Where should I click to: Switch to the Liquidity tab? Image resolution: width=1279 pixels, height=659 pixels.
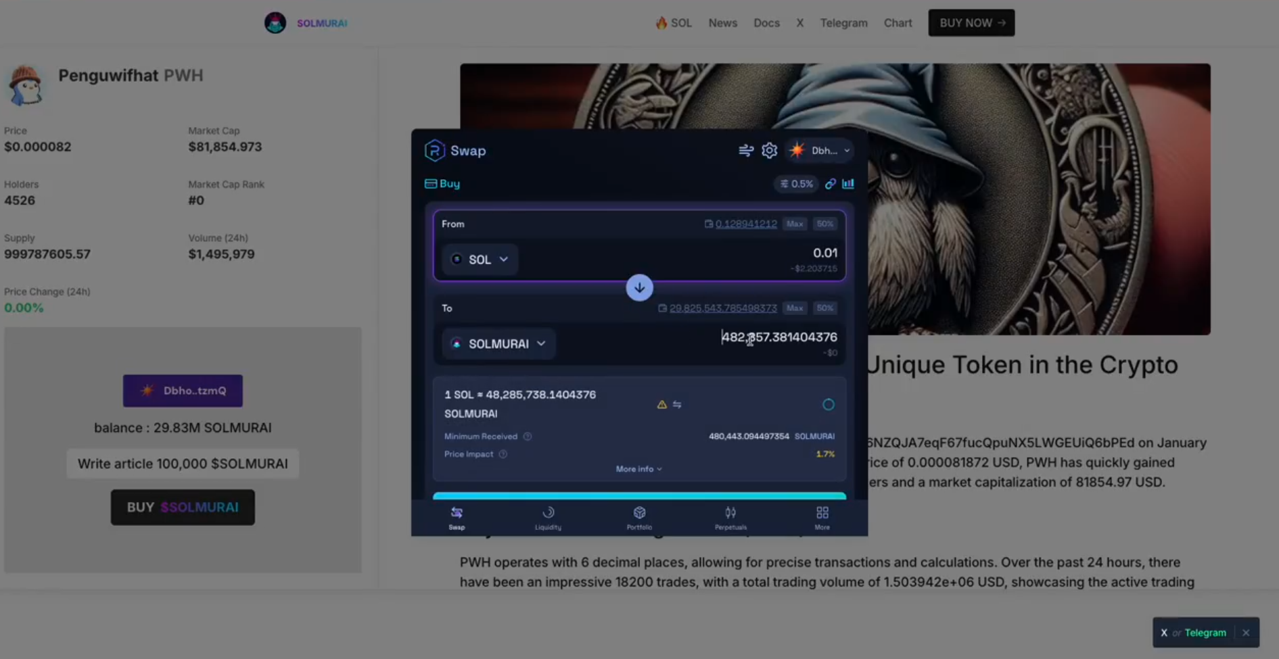pyautogui.click(x=548, y=518)
